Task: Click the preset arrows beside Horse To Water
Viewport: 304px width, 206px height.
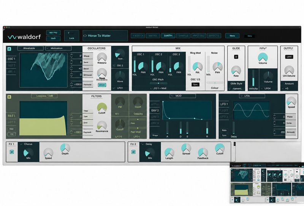Action: point(85,36)
